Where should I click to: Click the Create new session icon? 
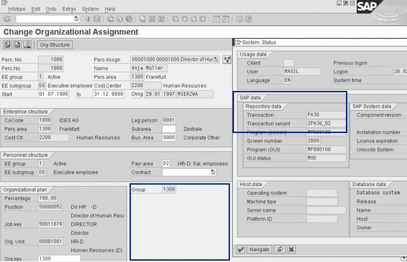216,19
